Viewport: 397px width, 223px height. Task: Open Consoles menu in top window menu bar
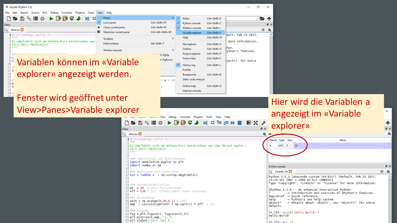pyautogui.click(x=67, y=13)
